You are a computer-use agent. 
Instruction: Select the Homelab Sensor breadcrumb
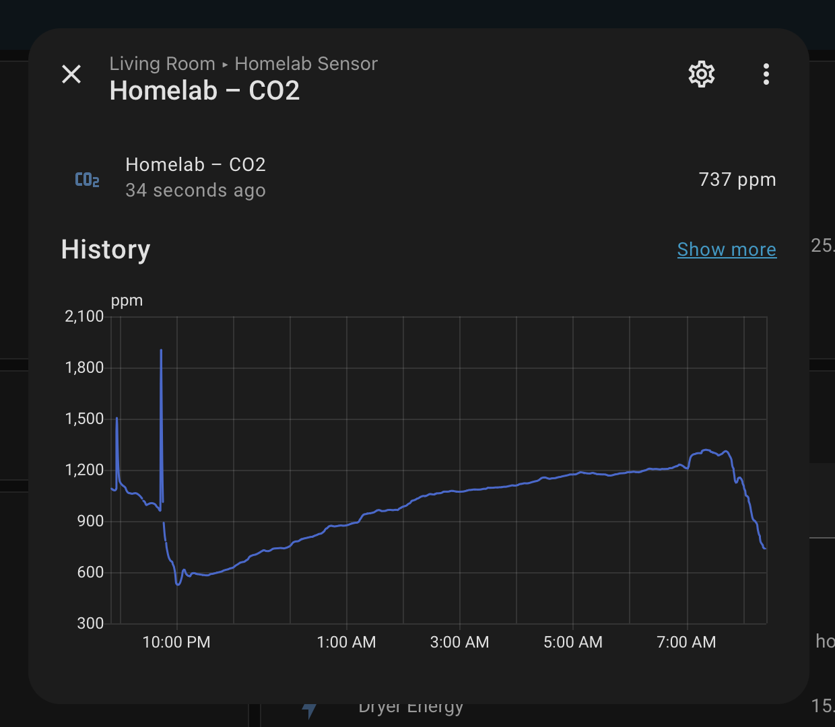click(306, 64)
